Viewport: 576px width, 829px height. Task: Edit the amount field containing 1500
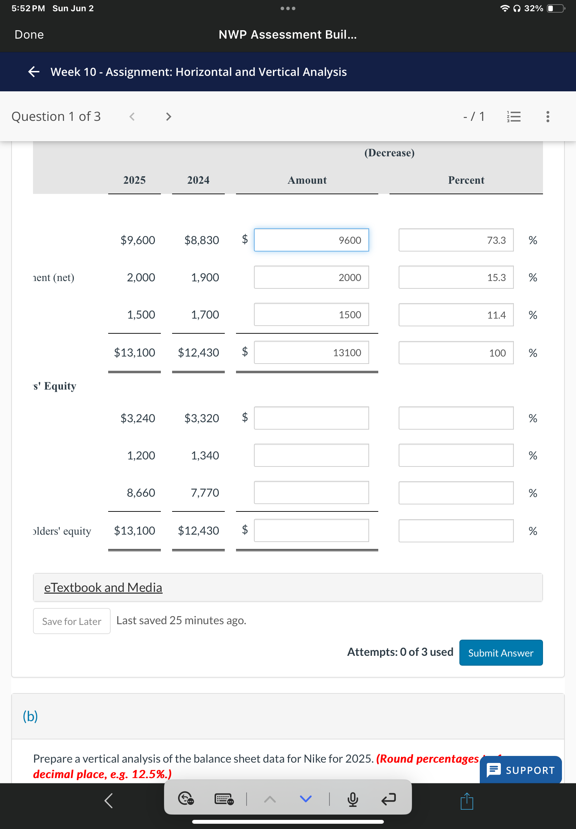coord(311,314)
